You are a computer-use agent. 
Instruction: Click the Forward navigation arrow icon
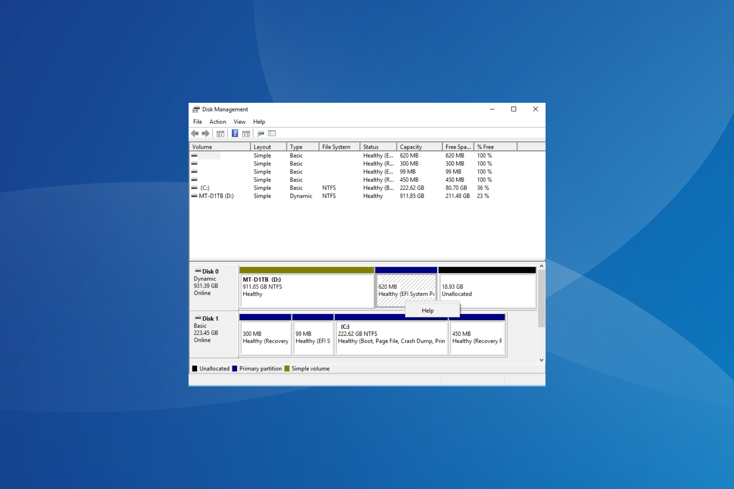pos(204,134)
